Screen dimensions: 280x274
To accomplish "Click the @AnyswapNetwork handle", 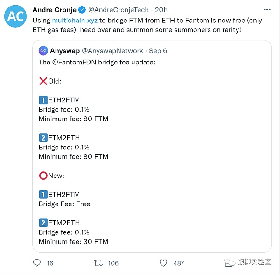I will coord(112,51).
